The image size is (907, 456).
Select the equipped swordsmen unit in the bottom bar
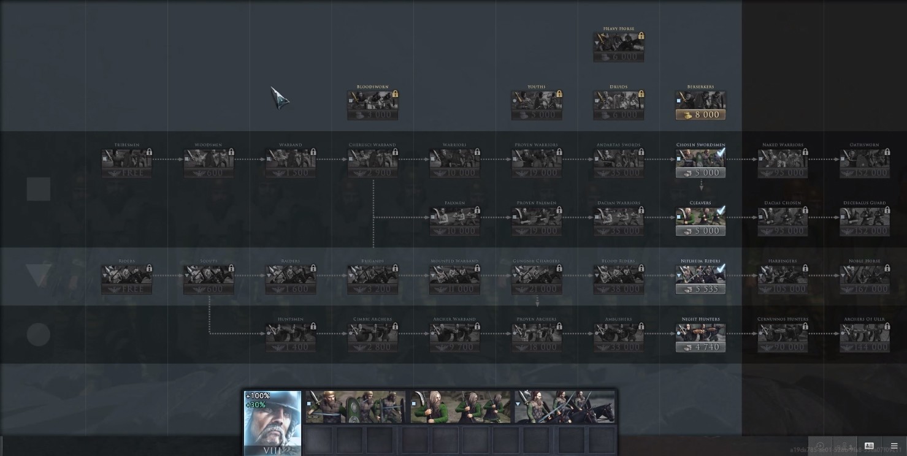355,407
